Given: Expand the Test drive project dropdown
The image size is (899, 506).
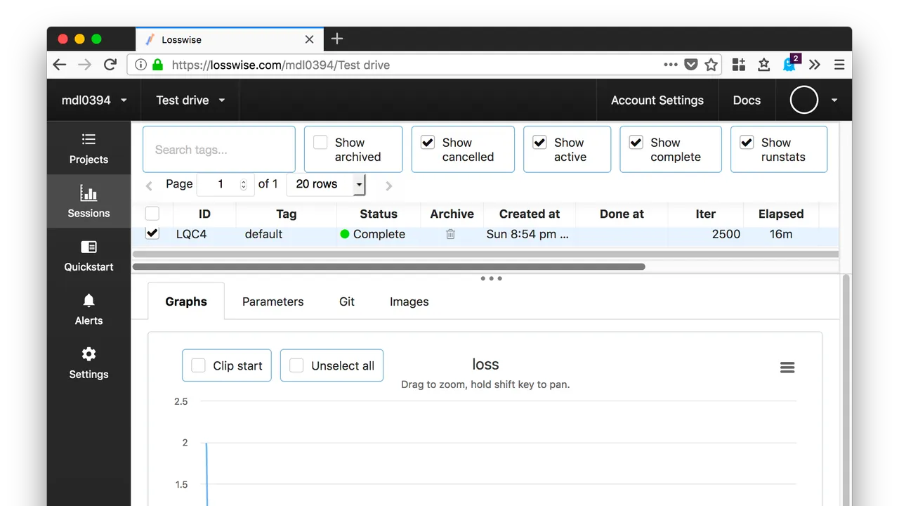Looking at the screenshot, I should [x=190, y=100].
